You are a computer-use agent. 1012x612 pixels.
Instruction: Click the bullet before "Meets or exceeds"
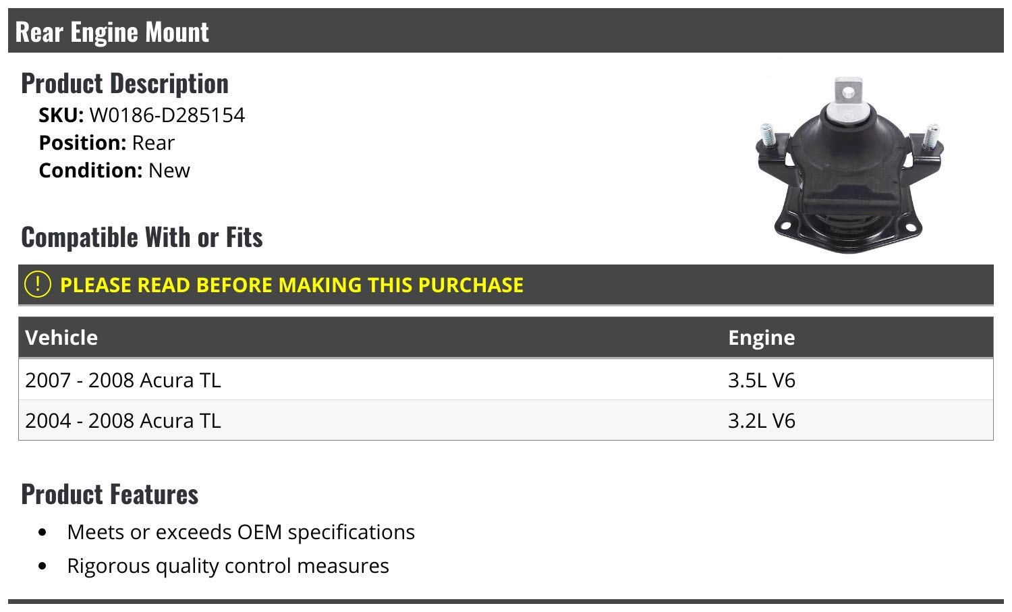click(x=43, y=532)
